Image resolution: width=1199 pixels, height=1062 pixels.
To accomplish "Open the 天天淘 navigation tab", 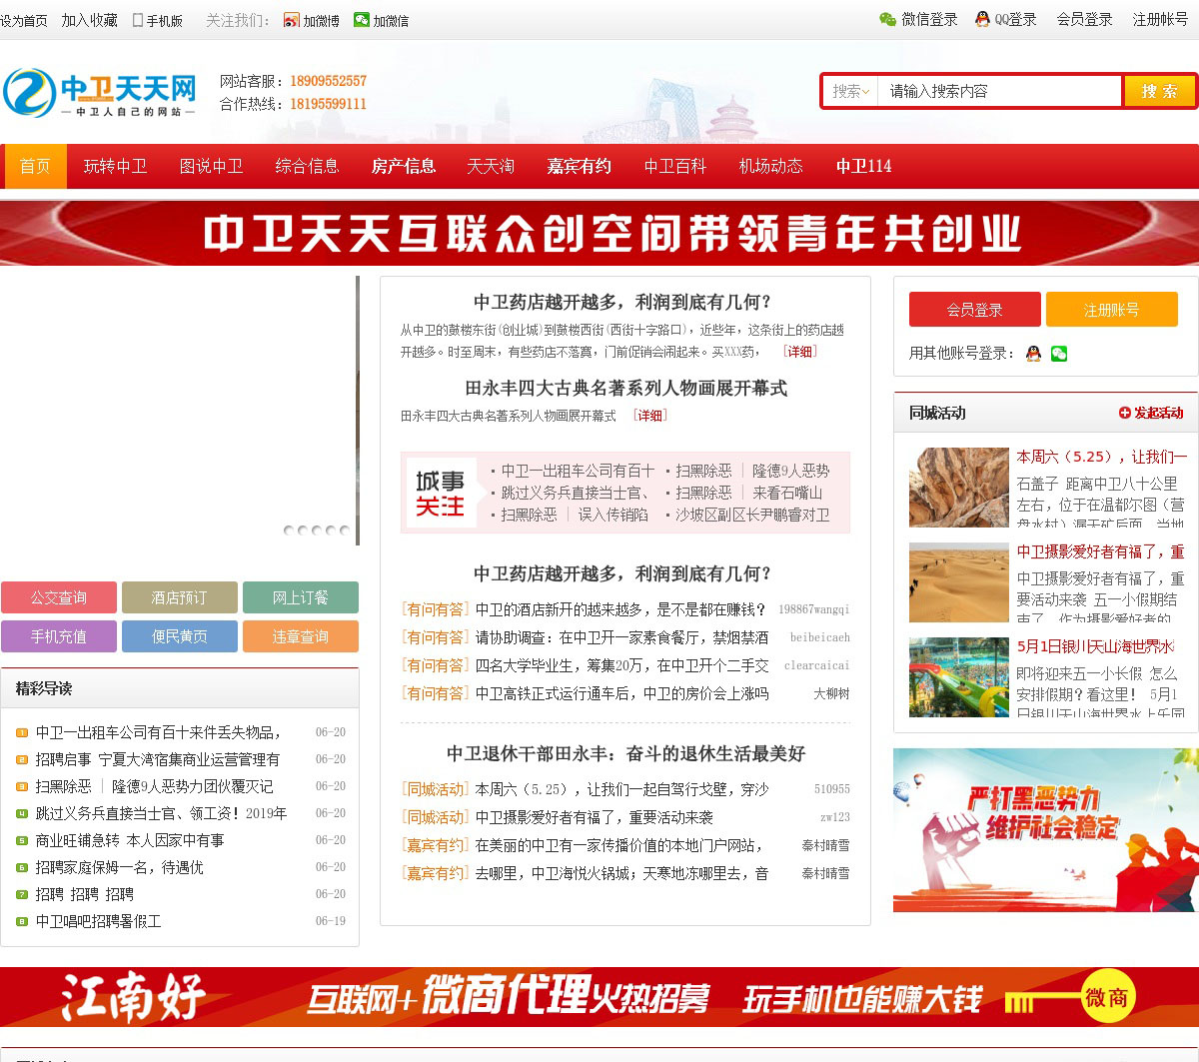I will 491,166.
